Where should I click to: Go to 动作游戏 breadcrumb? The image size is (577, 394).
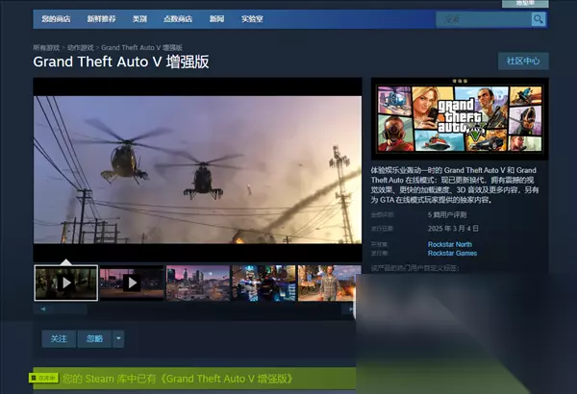point(80,48)
